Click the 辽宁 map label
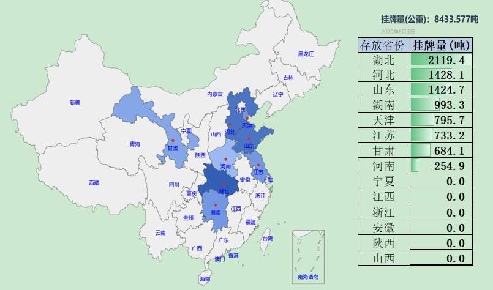493x290 pixels. [x=278, y=94]
